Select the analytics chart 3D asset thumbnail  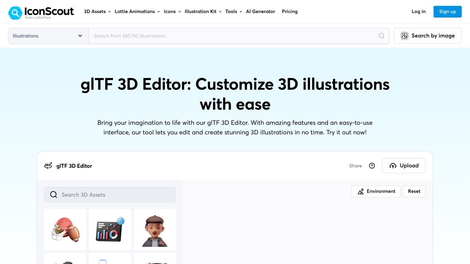110,230
